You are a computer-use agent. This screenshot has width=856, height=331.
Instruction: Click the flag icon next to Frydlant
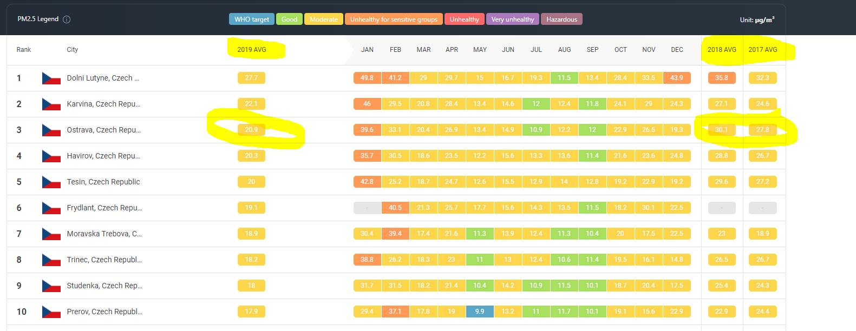51,208
